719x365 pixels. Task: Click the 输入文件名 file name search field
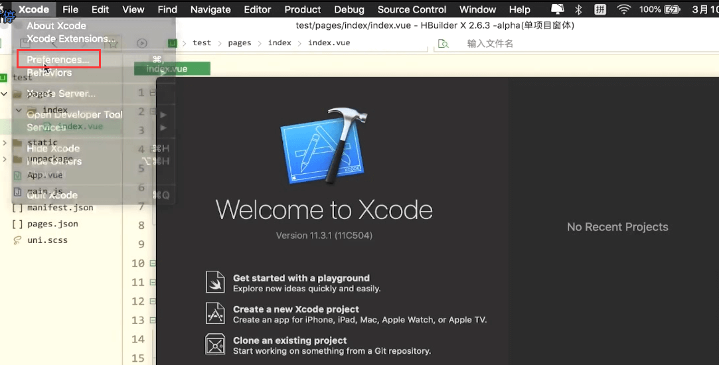(x=490, y=44)
